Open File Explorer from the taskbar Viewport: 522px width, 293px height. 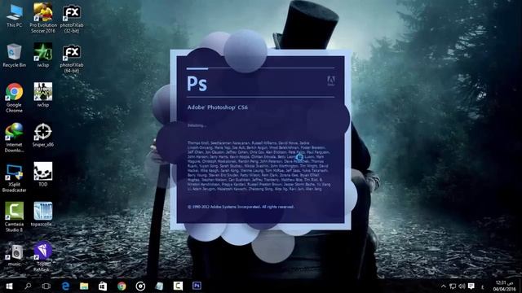click(84, 286)
